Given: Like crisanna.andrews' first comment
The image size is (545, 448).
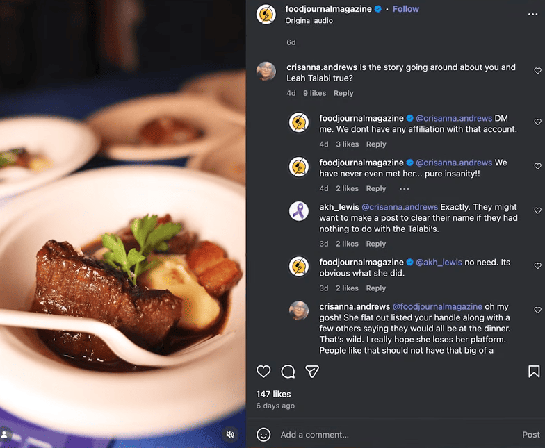Looking at the screenshot, I should [x=537, y=71].
